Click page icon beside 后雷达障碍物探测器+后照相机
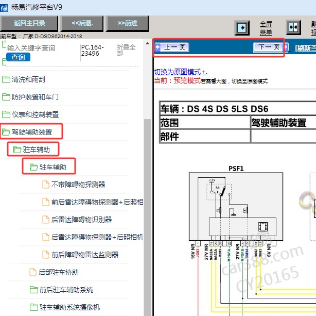 46,237
